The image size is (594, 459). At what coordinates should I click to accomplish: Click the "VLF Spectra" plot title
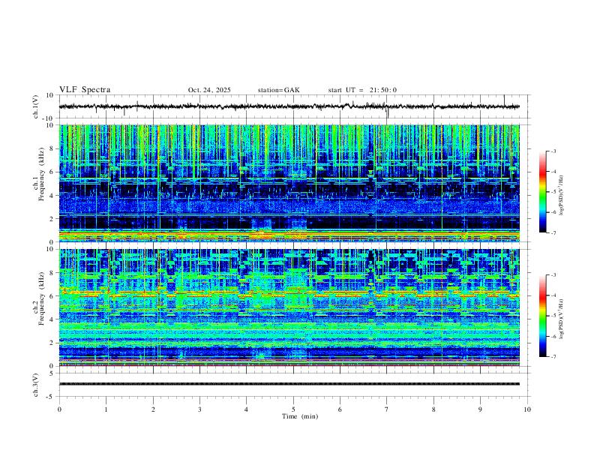85,90
